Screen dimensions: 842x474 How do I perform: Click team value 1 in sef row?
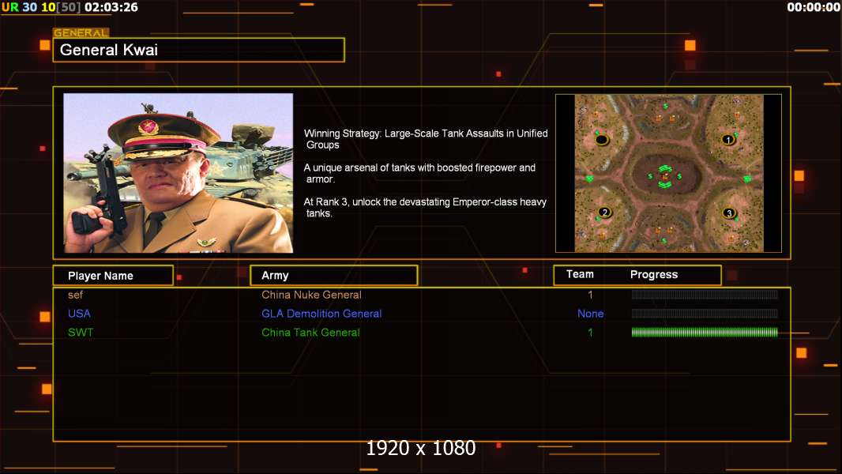click(590, 295)
